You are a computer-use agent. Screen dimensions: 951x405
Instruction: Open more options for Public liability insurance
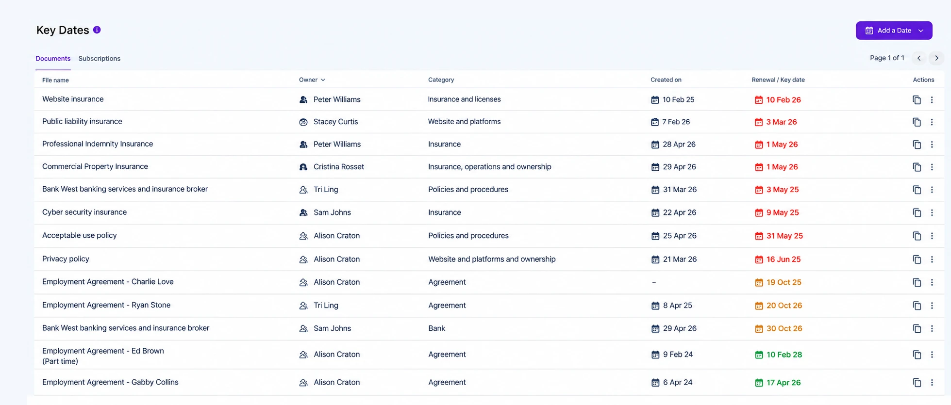932,122
